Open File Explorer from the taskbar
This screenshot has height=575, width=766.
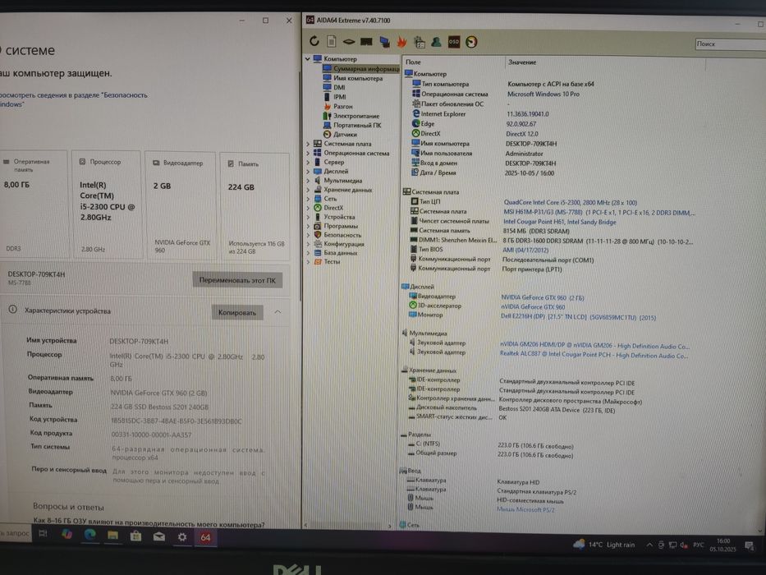[112, 536]
